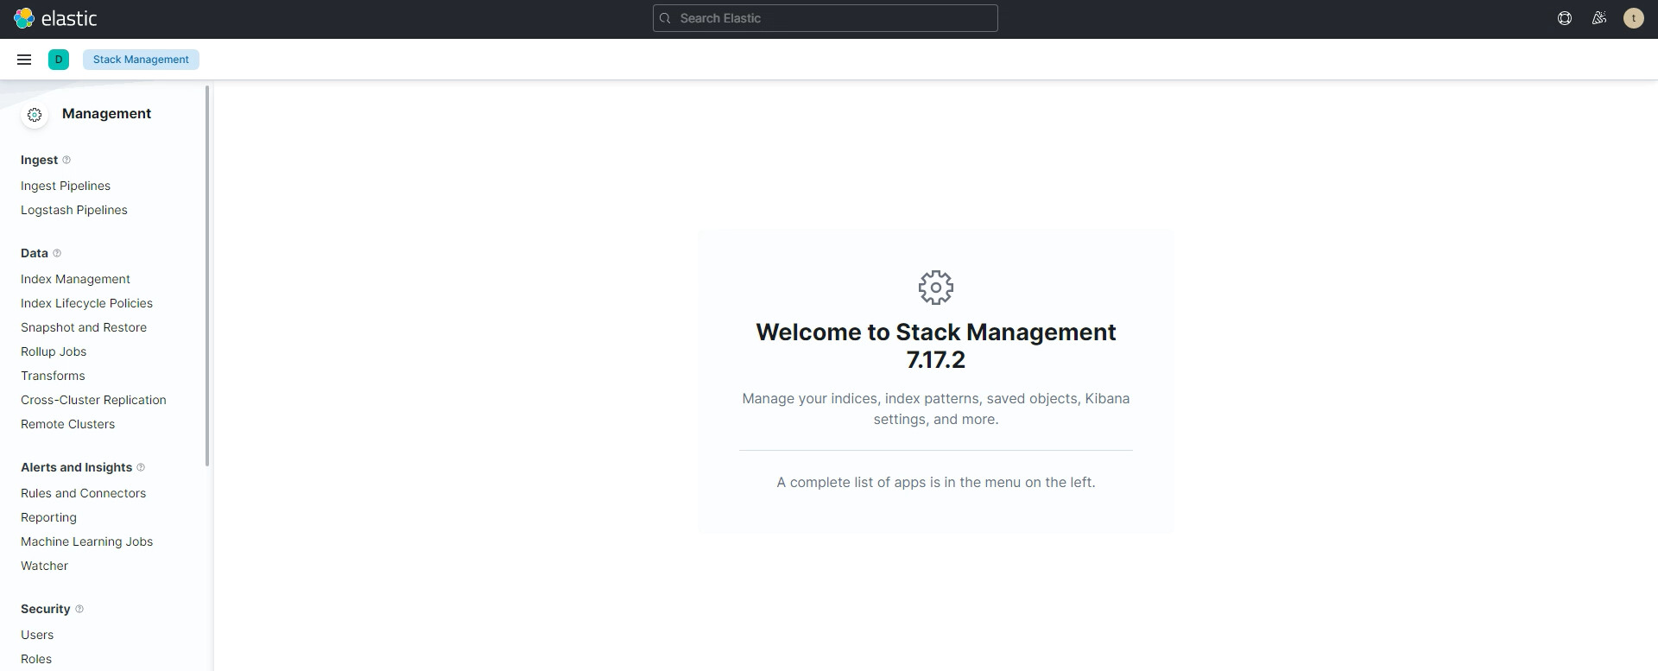Screen dimensions: 1658x671
Task: Open the newsfeed celebration icon
Action: (1598, 18)
